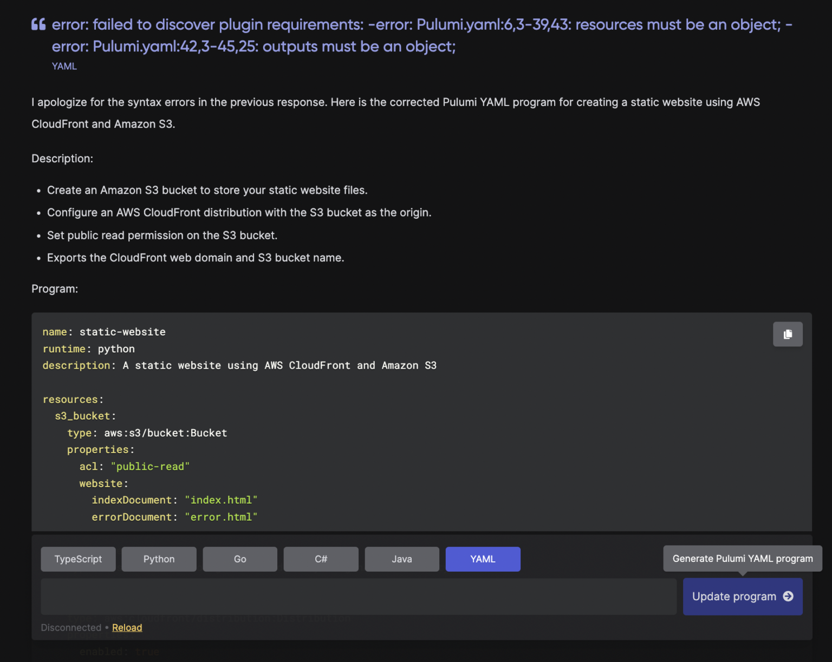832x662 pixels.
Task: Toggle the YAML language selection
Action: coord(483,559)
